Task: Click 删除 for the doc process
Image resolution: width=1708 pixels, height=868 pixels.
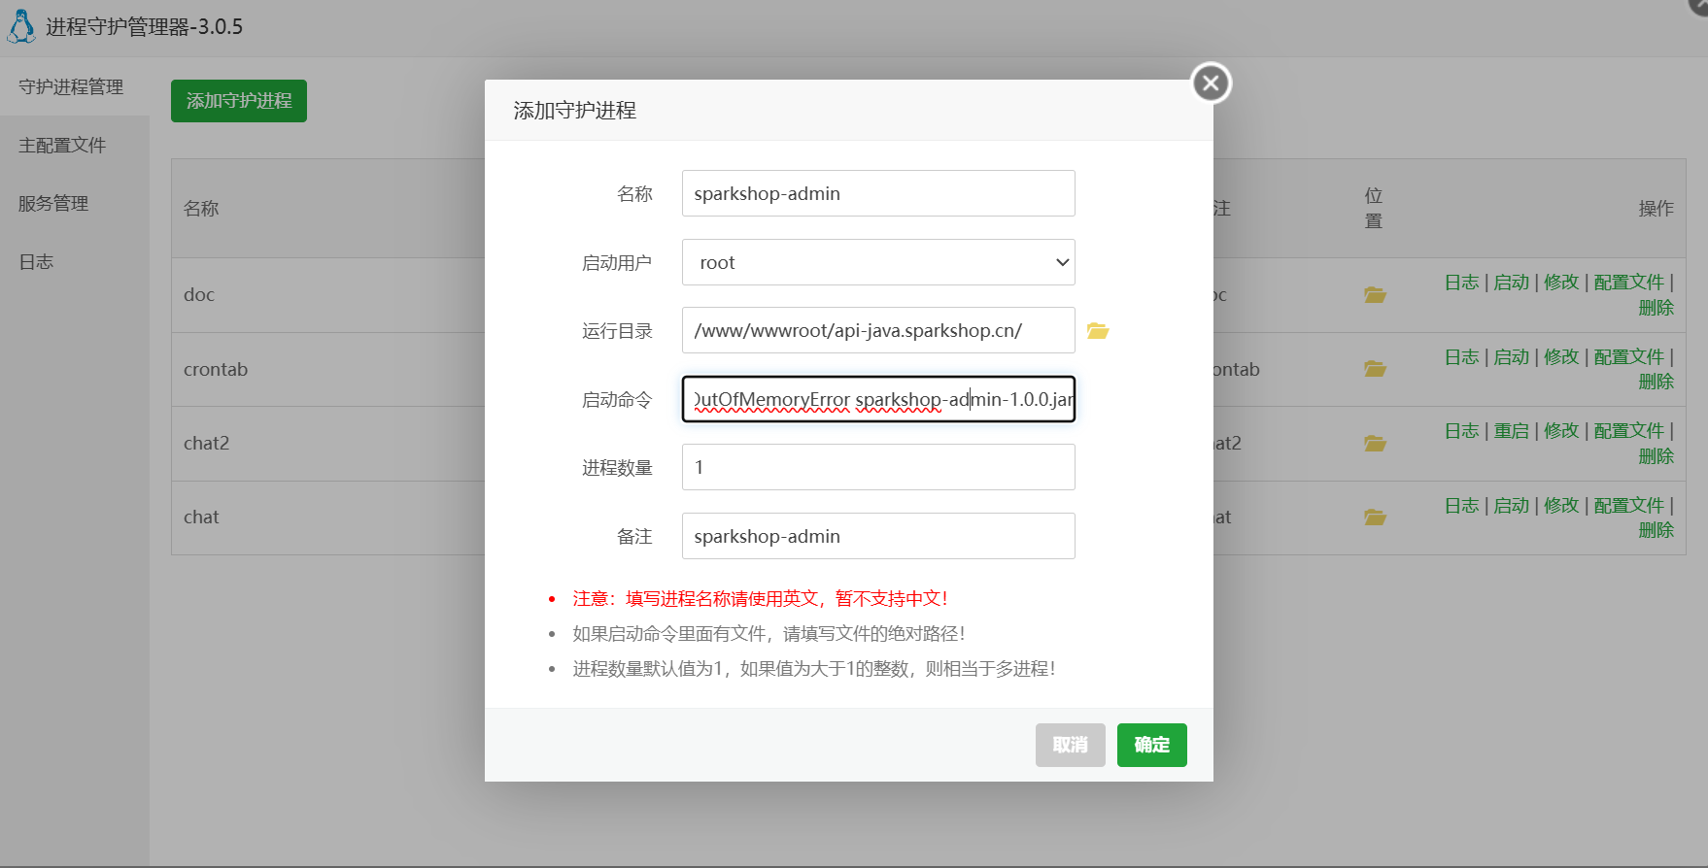Action: [x=1657, y=308]
